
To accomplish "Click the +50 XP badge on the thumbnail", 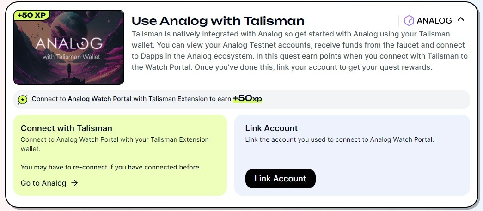I will tap(32, 15).
